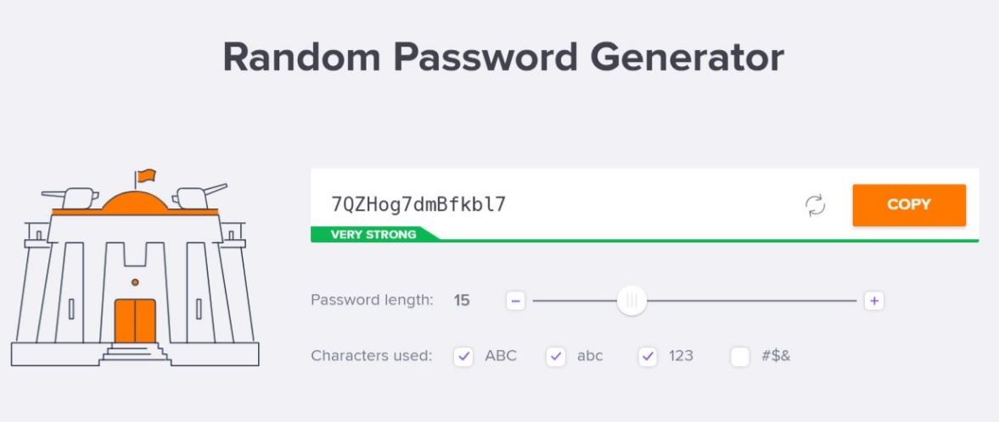Click the orange door of the castle
This screenshot has height=422, width=999.
[135, 320]
